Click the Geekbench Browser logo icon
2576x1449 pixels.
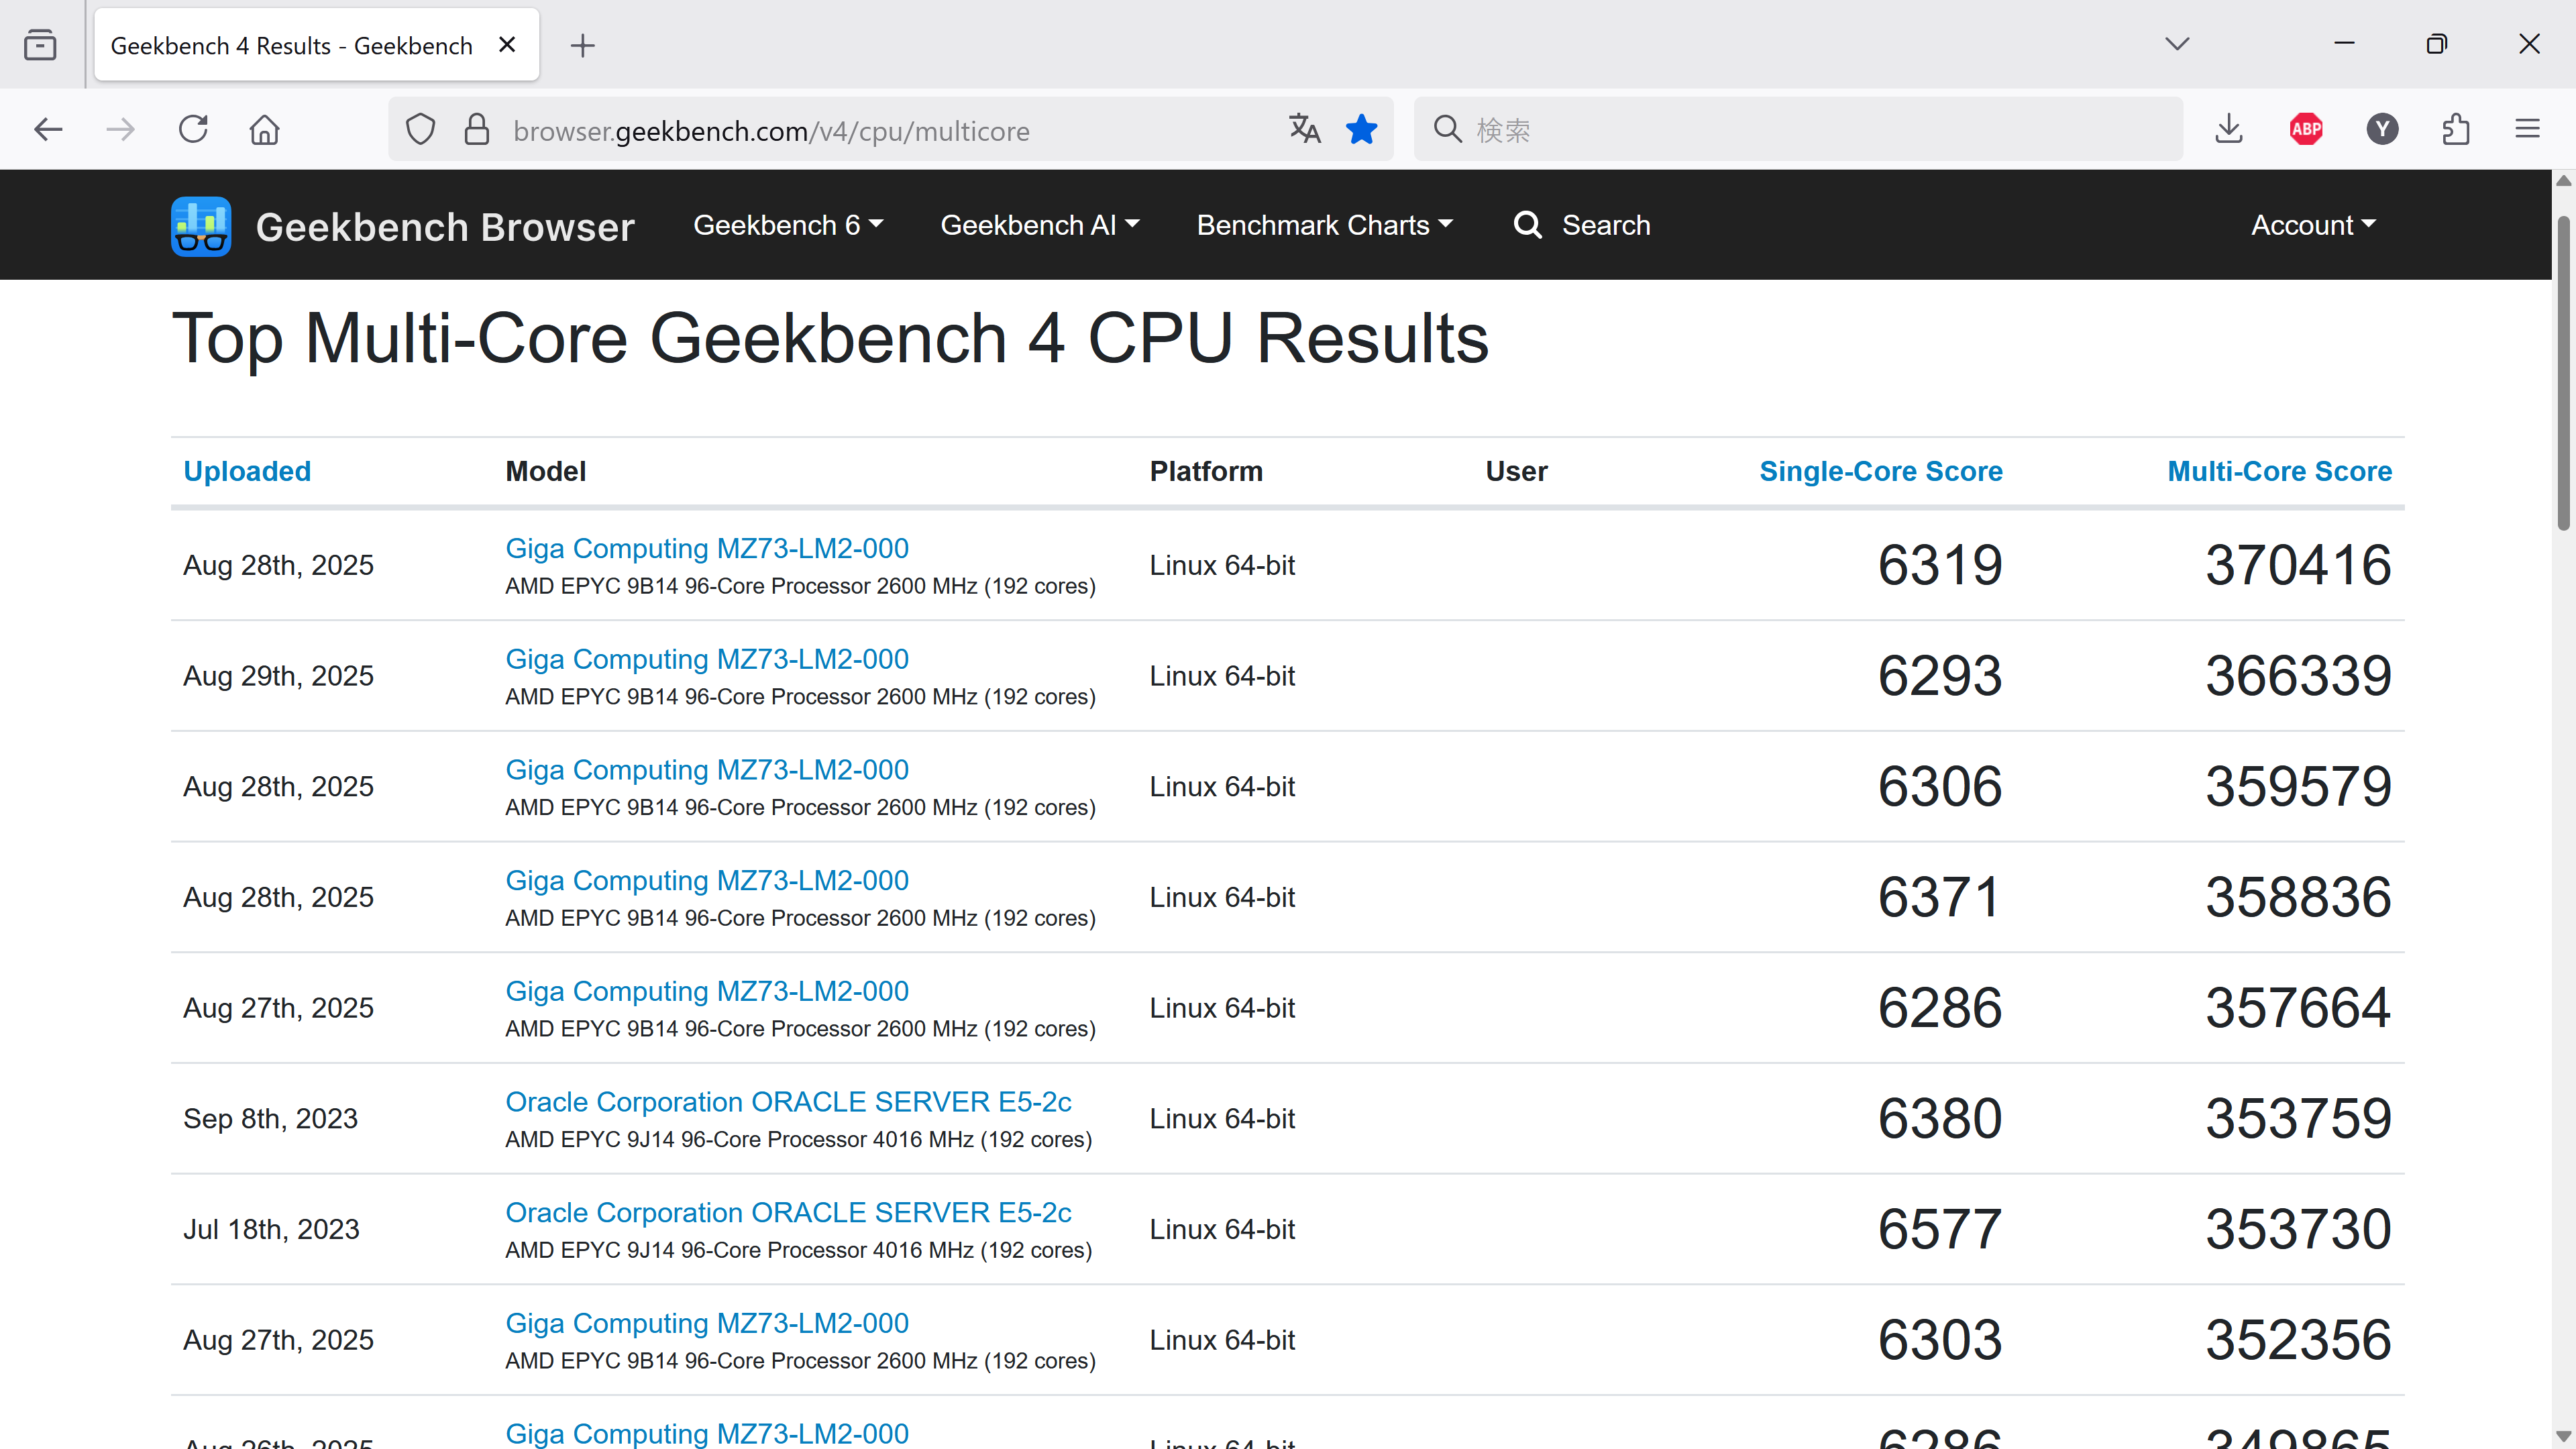point(201,226)
